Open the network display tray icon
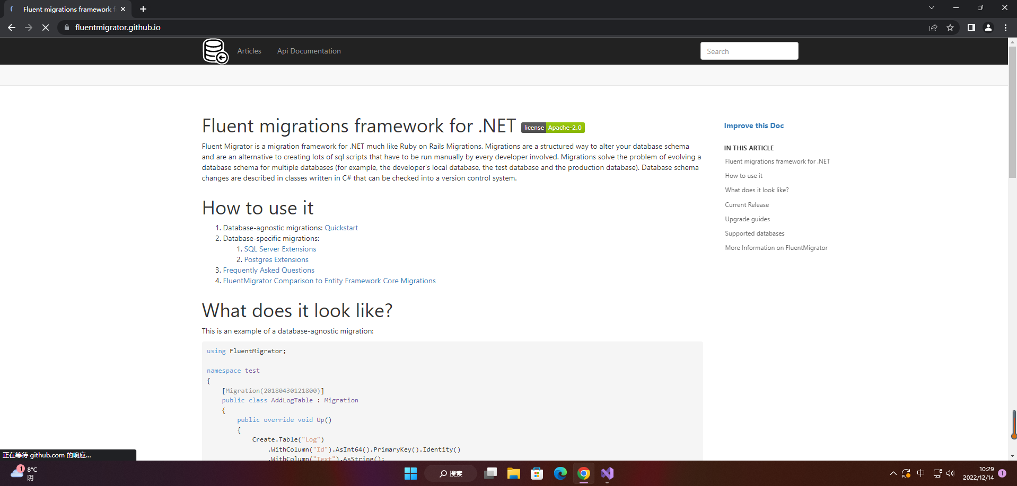 click(937, 473)
